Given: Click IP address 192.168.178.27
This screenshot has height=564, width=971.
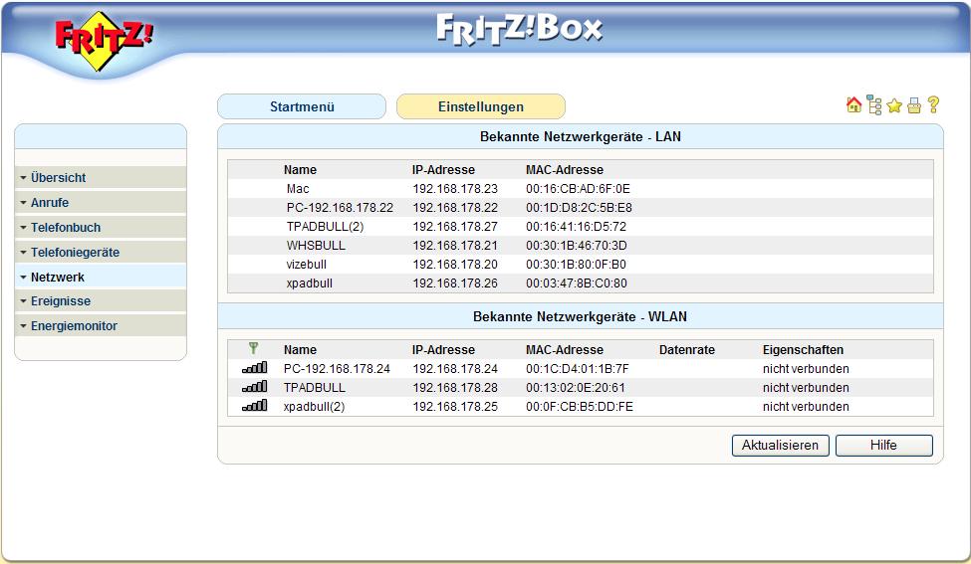Looking at the screenshot, I should coord(455,227).
